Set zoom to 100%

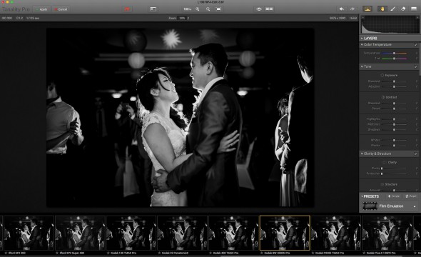pyautogui.click(x=187, y=9)
